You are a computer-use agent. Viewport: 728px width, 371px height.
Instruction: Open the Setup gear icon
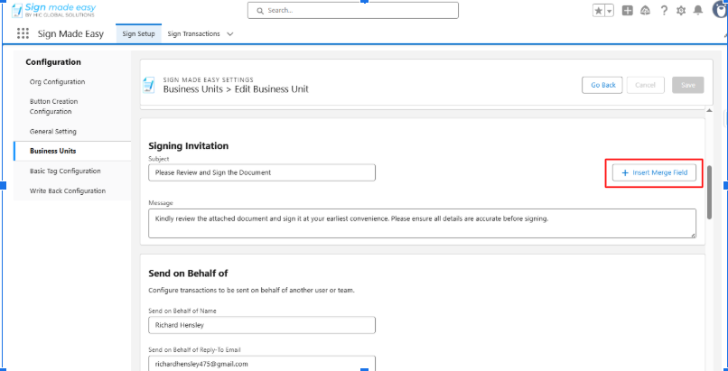click(x=681, y=11)
